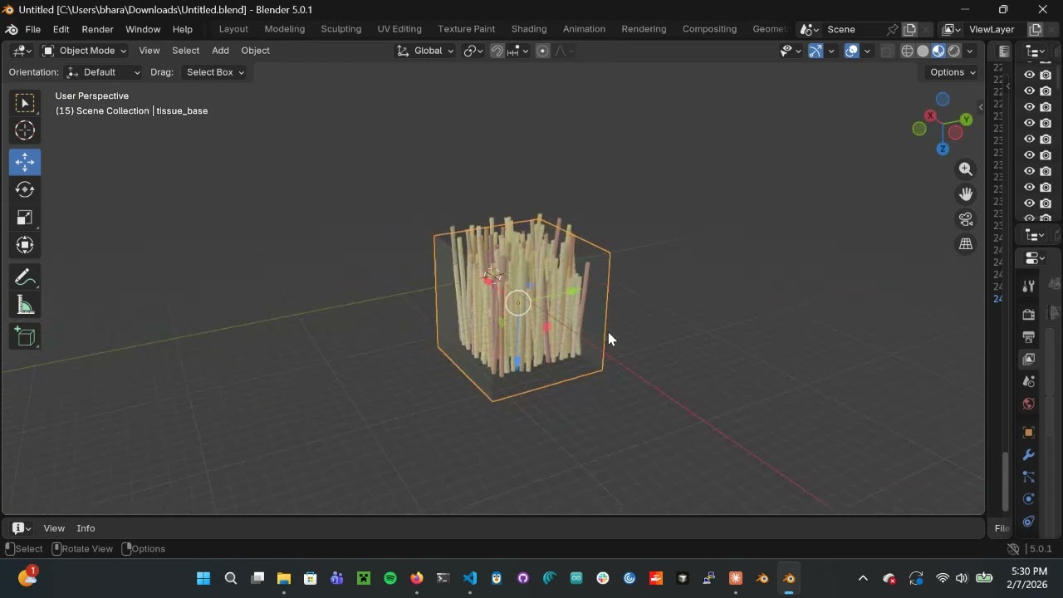Viewport: 1063px width, 598px height.
Task: Open the viewport shading options arrow
Action: [x=970, y=51]
